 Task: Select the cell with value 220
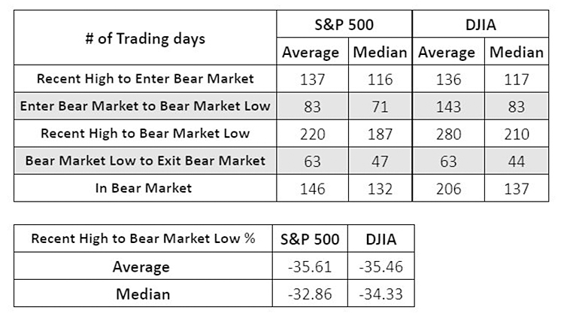(x=311, y=134)
